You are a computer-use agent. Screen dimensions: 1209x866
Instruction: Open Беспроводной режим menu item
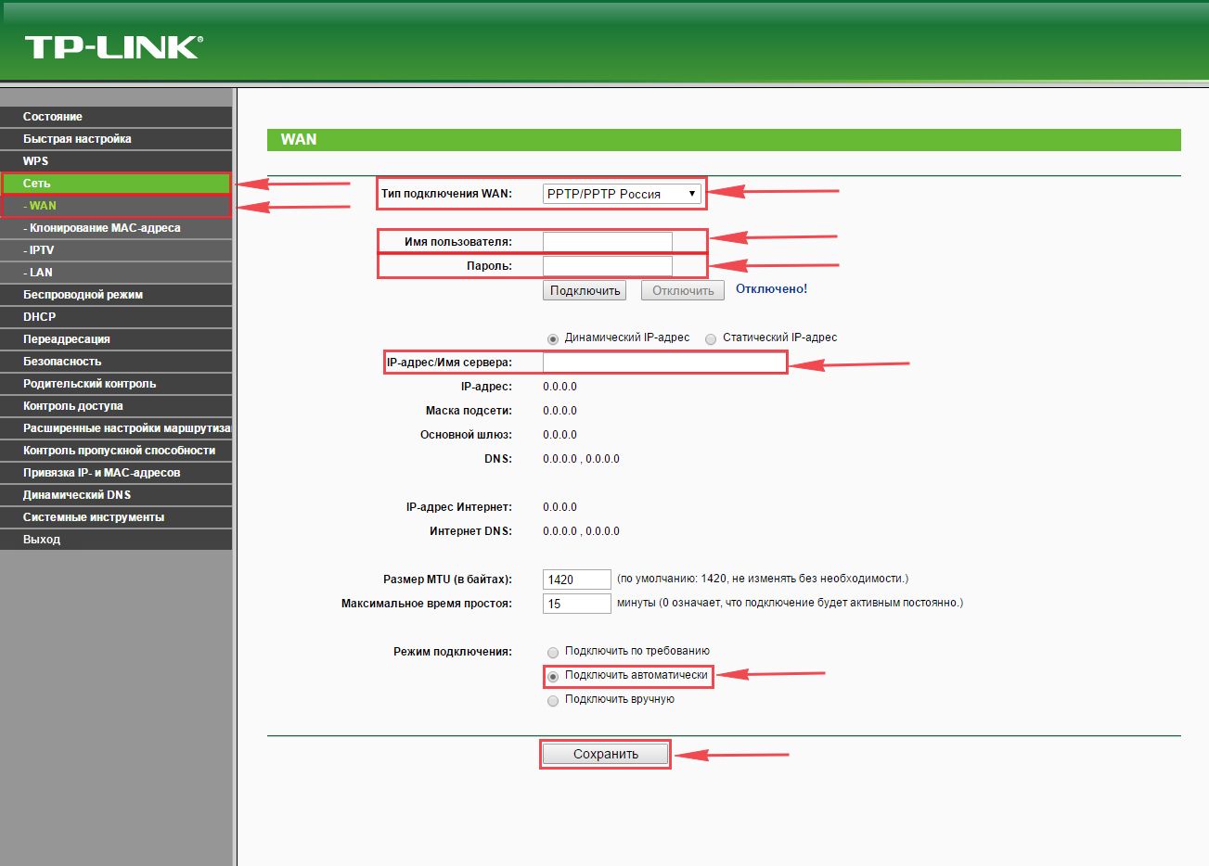[116, 295]
